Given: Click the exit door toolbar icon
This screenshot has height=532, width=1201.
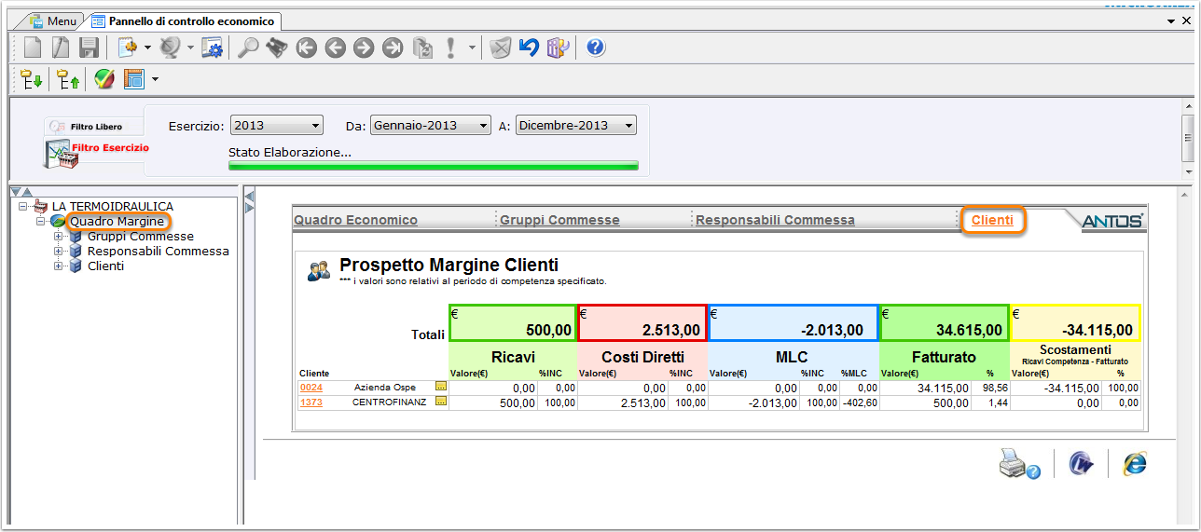Looking at the screenshot, I should tap(558, 48).
